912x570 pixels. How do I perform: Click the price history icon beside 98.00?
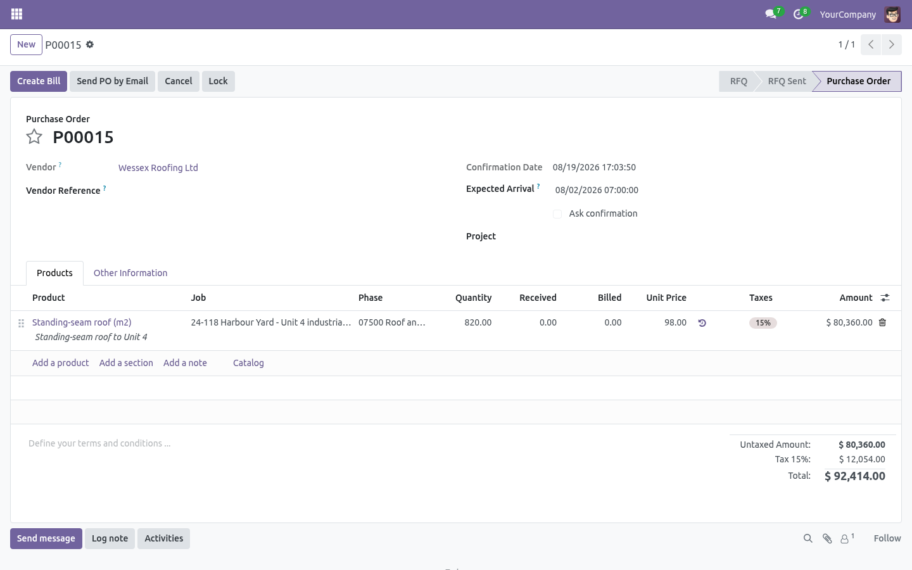click(702, 323)
